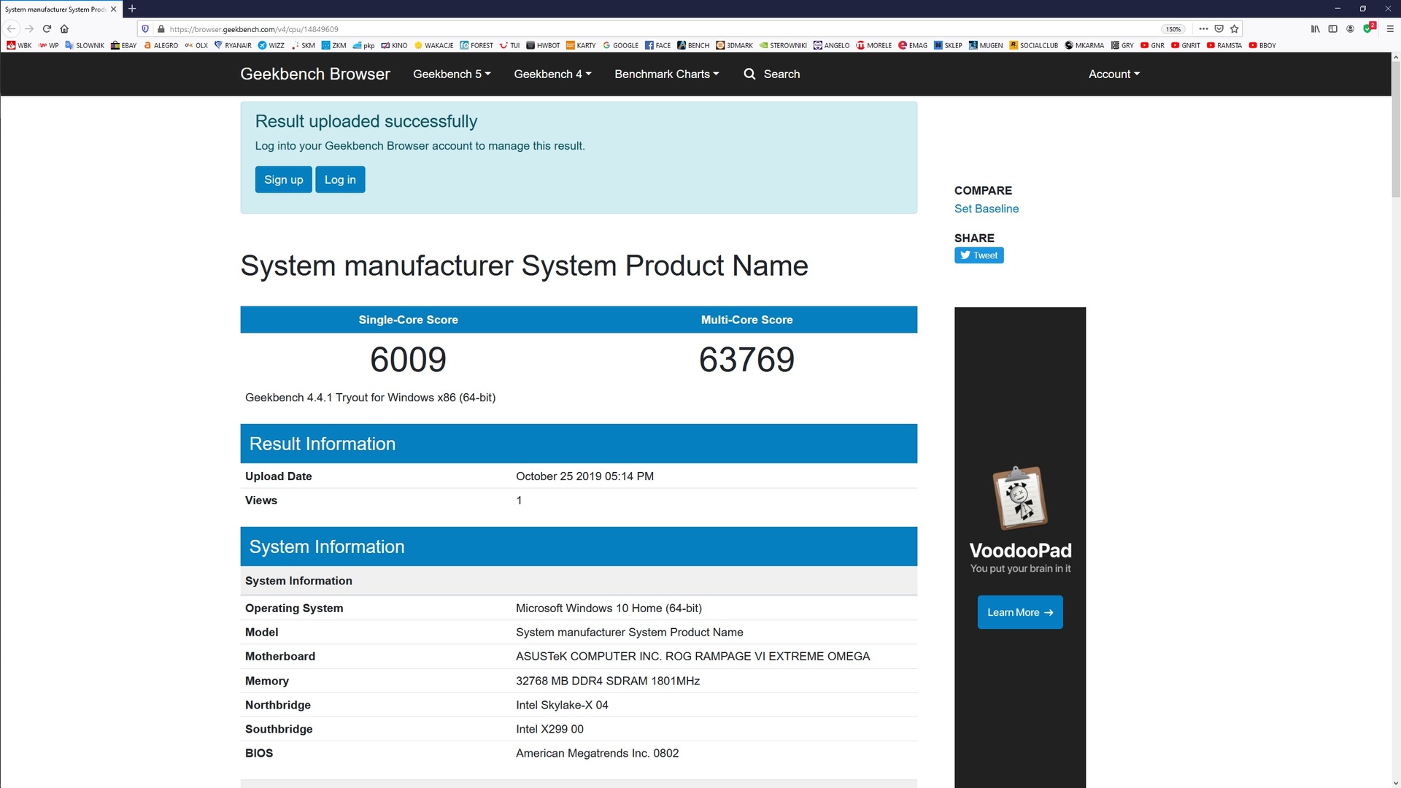Open the BBOY YouTube bookmark
Viewport: 1401px width, 788px height.
1262,45
